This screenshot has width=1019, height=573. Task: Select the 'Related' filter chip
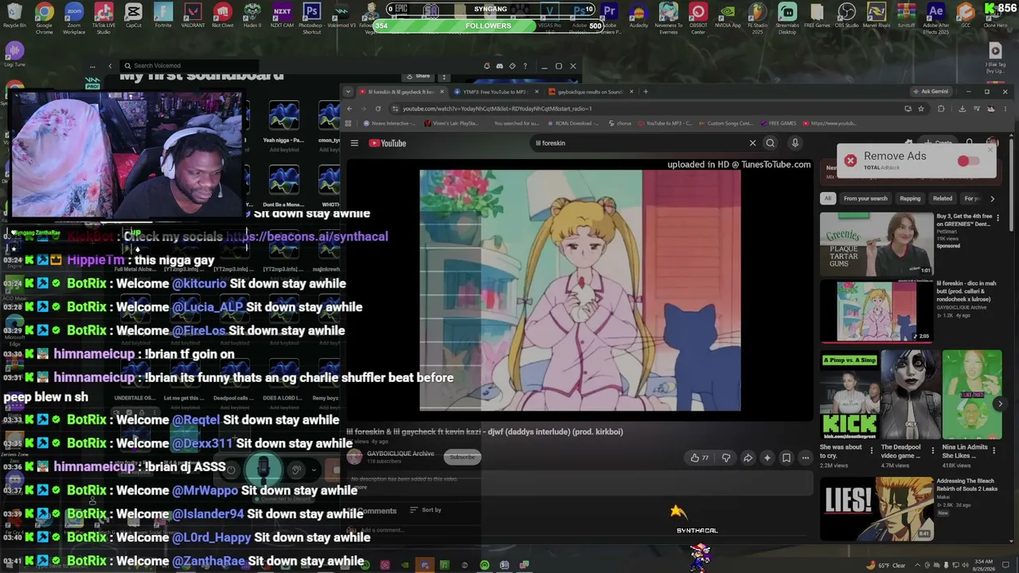(x=943, y=198)
